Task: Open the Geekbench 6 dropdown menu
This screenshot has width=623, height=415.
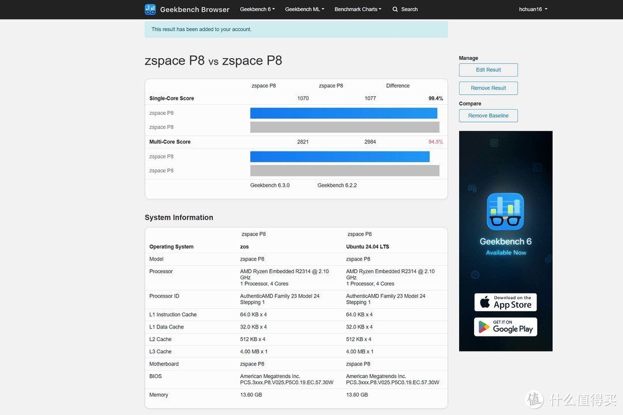Action: tap(257, 9)
